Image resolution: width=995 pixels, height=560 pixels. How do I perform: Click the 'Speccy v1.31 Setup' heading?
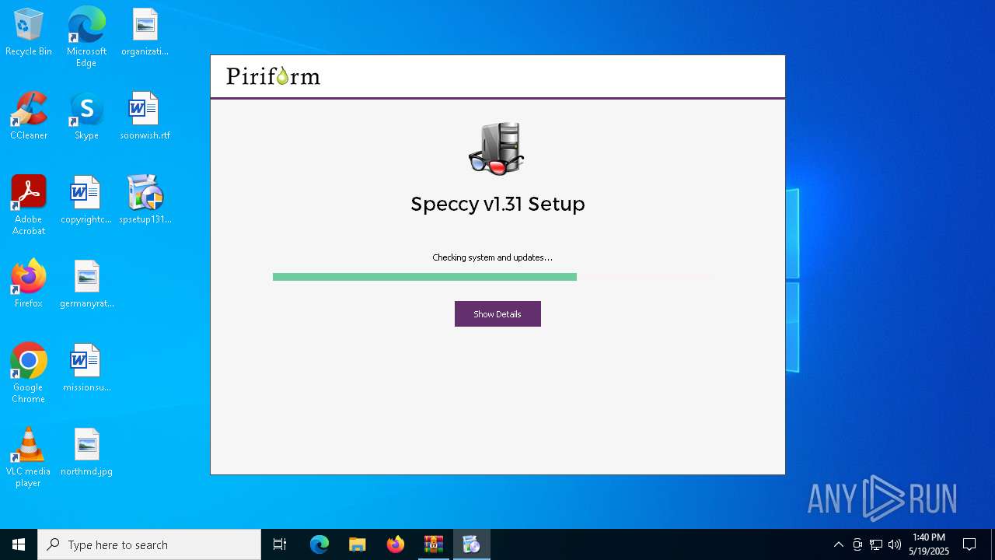497,204
